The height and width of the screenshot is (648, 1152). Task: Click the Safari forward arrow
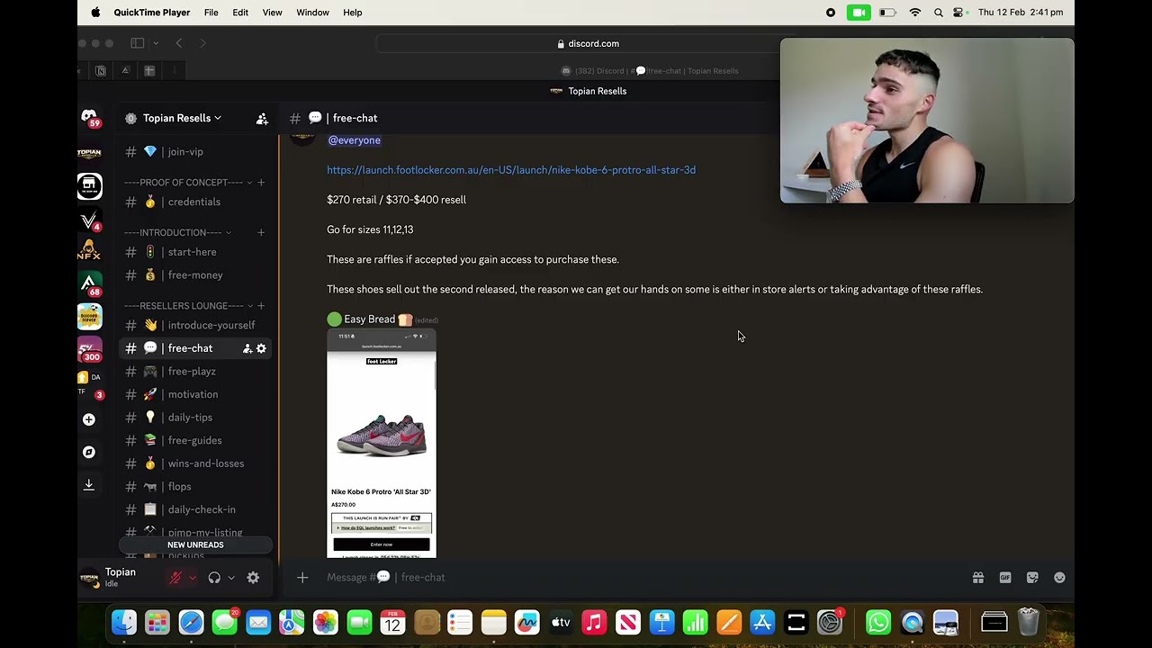coord(202,43)
